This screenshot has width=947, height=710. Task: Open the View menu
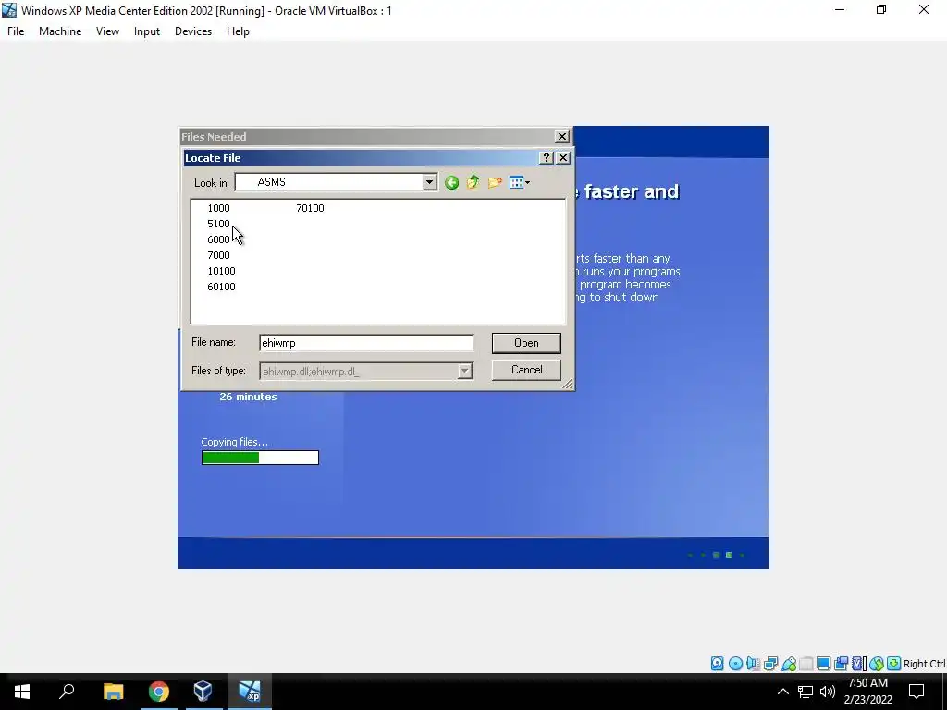(x=107, y=31)
